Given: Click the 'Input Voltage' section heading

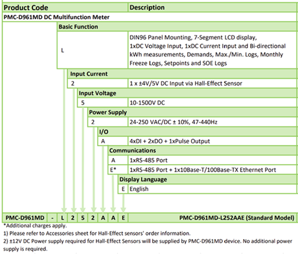Looking at the screenshot, I should tap(97, 93).
